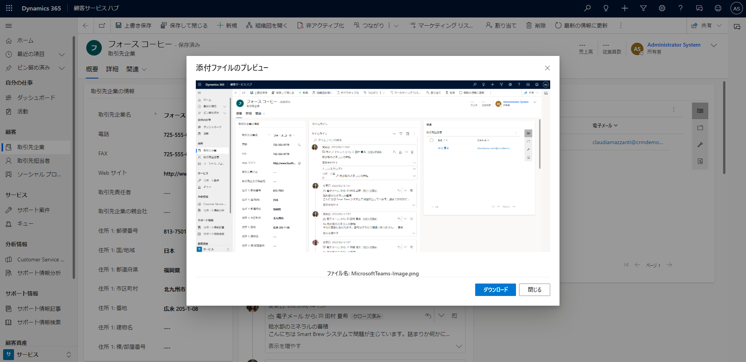Click the search magnifier in top bar
The width and height of the screenshot is (746, 362).
(587, 8)
